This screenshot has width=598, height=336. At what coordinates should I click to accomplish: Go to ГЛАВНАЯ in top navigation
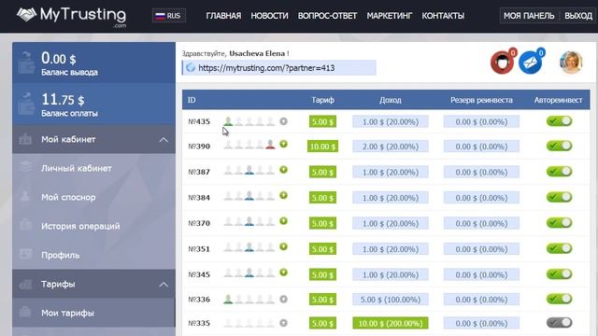click(223, 16)
